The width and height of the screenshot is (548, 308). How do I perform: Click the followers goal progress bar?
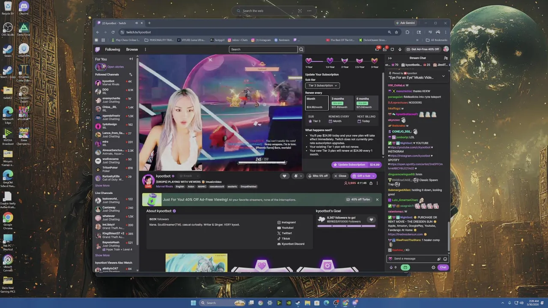coord(345,225)
